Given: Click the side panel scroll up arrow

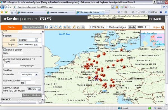Looking at the screenshot, I should (x=43, y=31).
